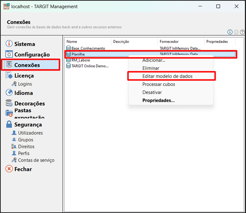Click the Planilha connection database icon
Image resolution: width=246 pixels, height=213 pixels.
(69, 54)
